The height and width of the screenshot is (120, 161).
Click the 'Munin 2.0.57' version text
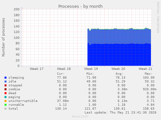(x=80, y=116)
